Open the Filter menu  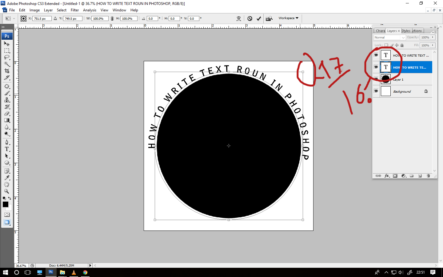tap(75, 10)
